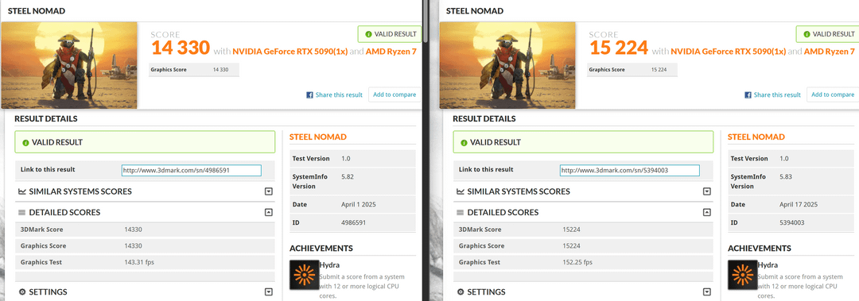This screenshot has height=301, width=859.
Task: Click the 15 224 headline score
Action: click(x=619, y=48)
